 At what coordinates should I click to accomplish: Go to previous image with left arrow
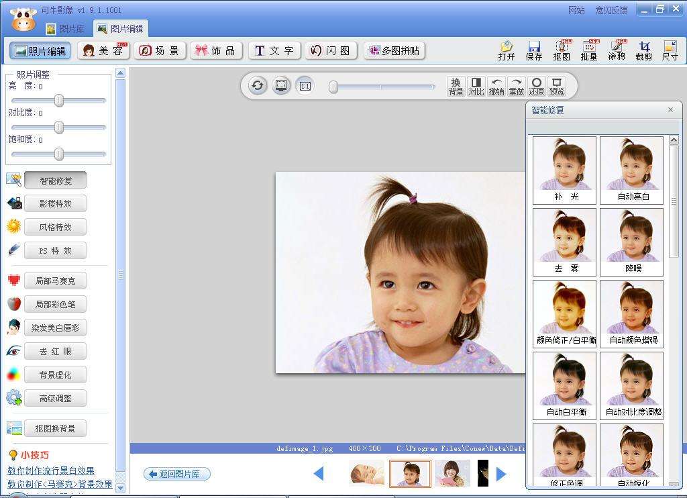click(x=319, y=473)
